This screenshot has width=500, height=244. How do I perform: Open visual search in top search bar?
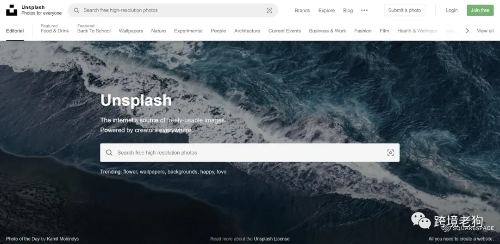269,10
